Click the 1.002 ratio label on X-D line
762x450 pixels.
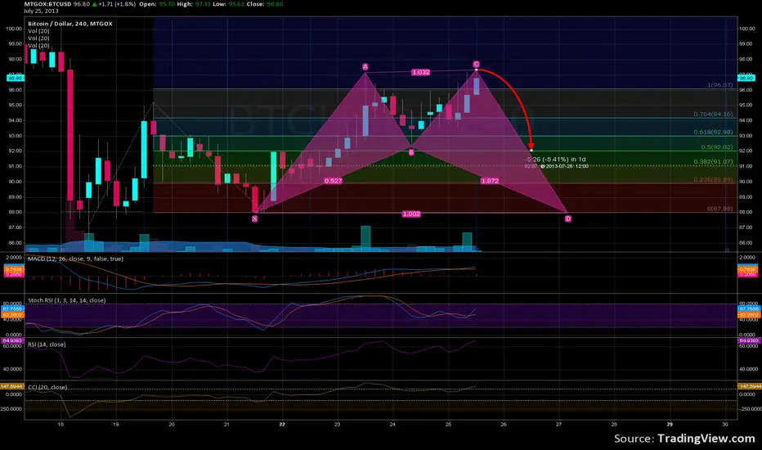(411, 214)
